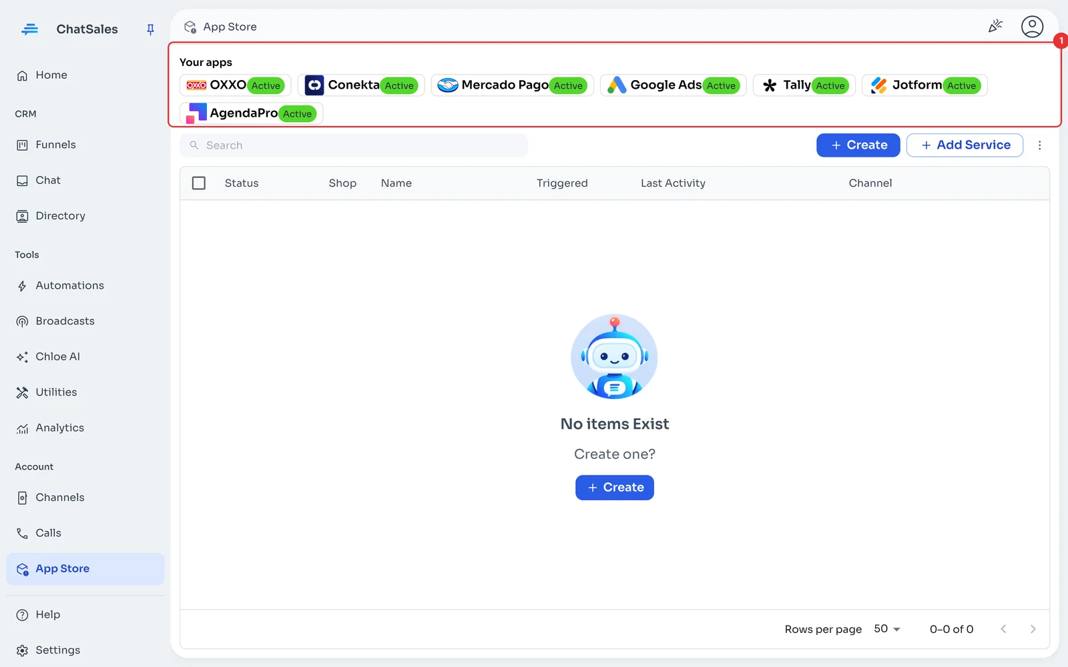
Task: Click the Broadcasts signal icon
Action: (x=22, y=321)
